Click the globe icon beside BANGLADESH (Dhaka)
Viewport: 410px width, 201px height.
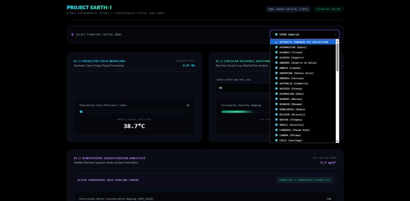coord(276,109)
